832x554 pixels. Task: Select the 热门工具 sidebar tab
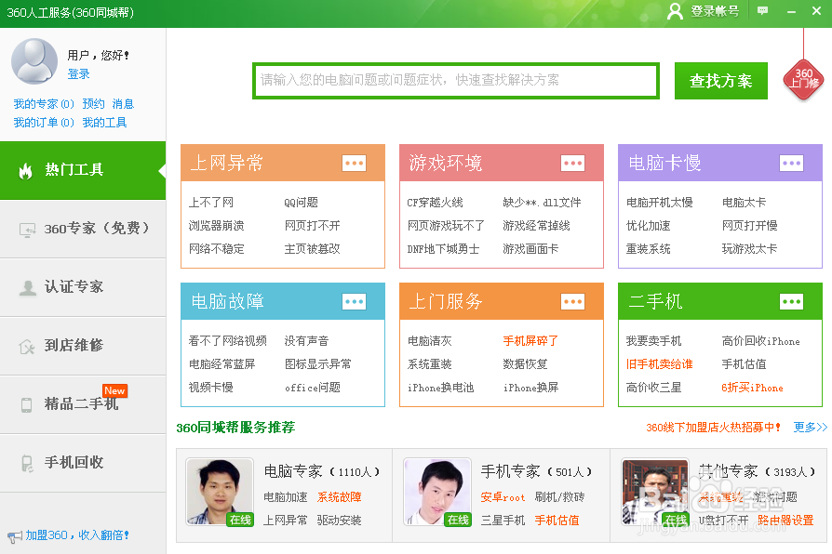(83, 171)
